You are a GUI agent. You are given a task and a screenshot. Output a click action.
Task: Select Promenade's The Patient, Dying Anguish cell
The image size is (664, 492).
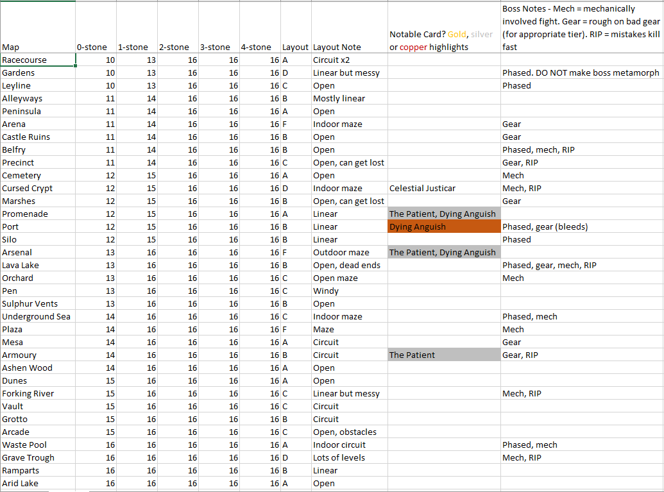(444, 214)
